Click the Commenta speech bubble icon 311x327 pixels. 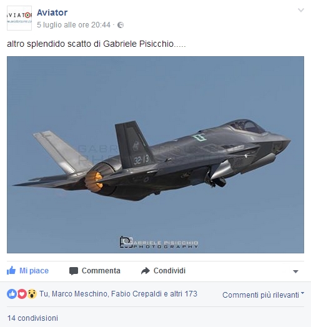[x=74, y=271]
